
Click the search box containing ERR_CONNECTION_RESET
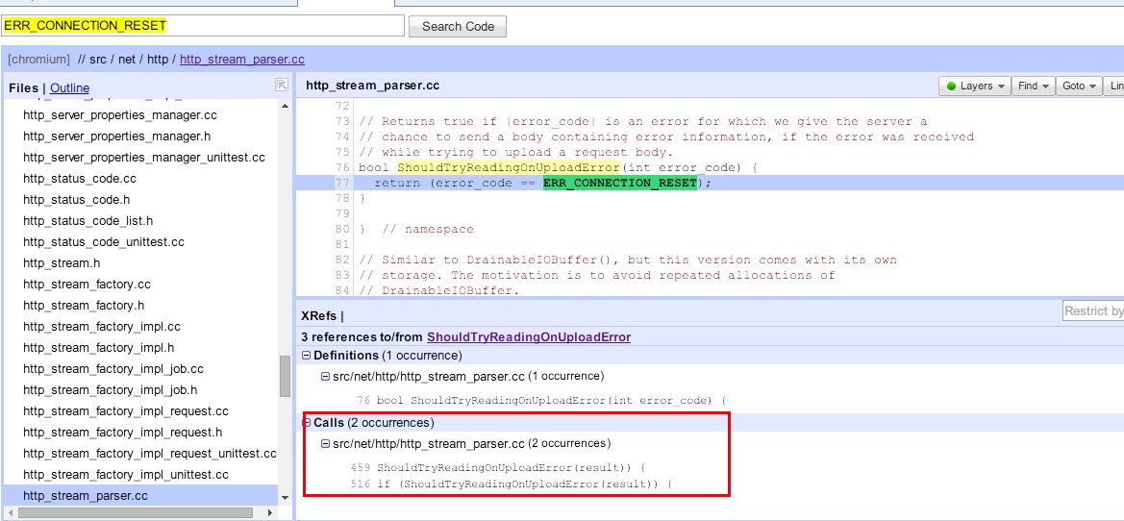click(x=202, y=26)
